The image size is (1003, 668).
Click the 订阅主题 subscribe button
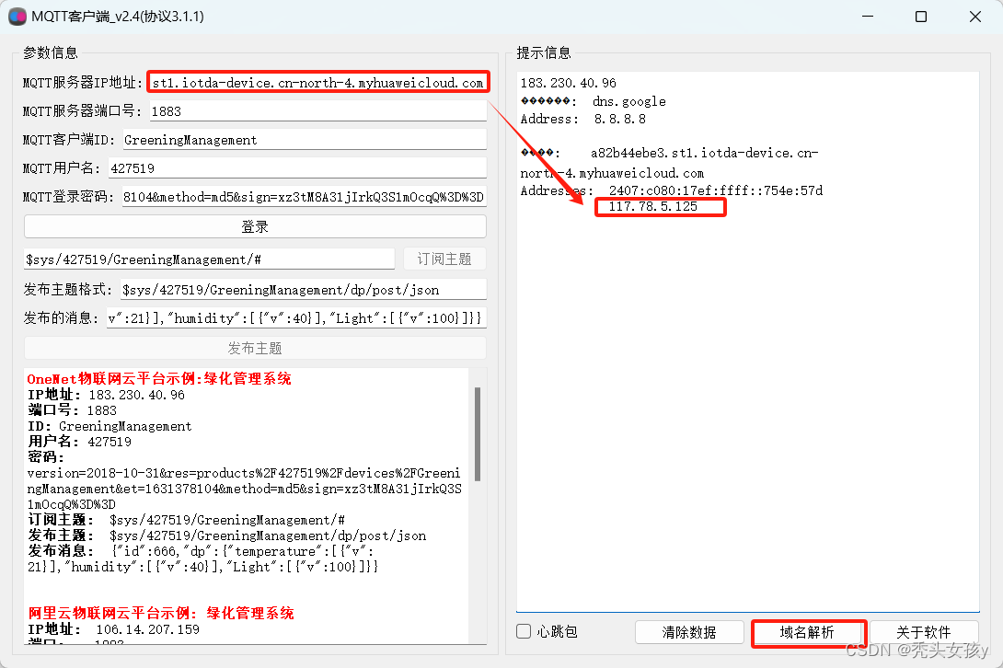coord(444,259)
